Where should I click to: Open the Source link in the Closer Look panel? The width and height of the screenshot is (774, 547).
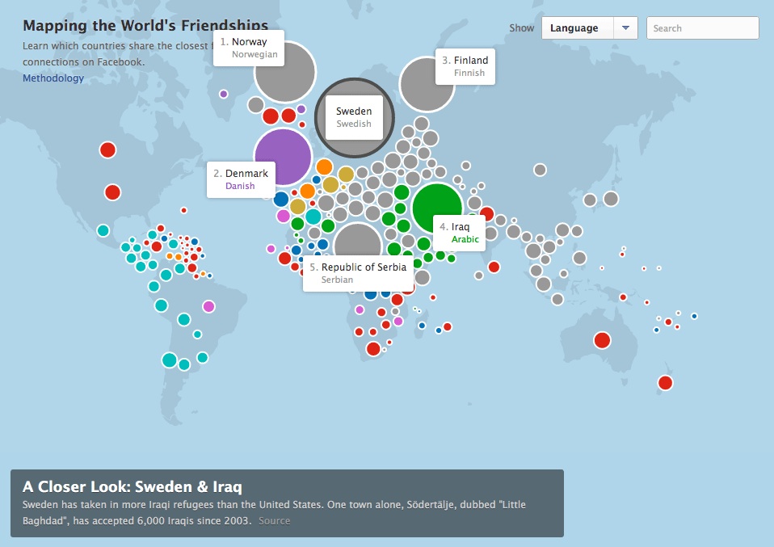[x=274, y=520]
